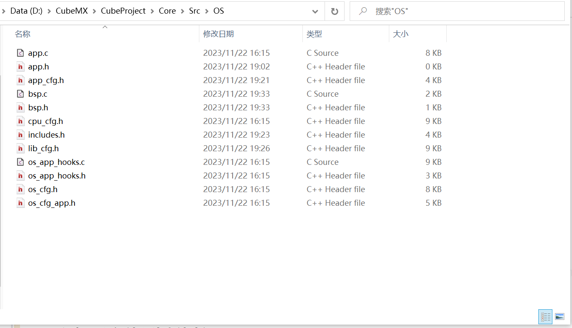Click the OS breadcrumb segment
The height and width of the screenshot is (328, 572).
pyautogui.click(x=218, y=11)
